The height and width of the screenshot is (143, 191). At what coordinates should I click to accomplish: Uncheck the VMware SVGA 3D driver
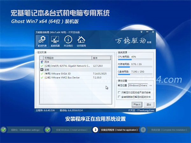[x=42, y=73]
